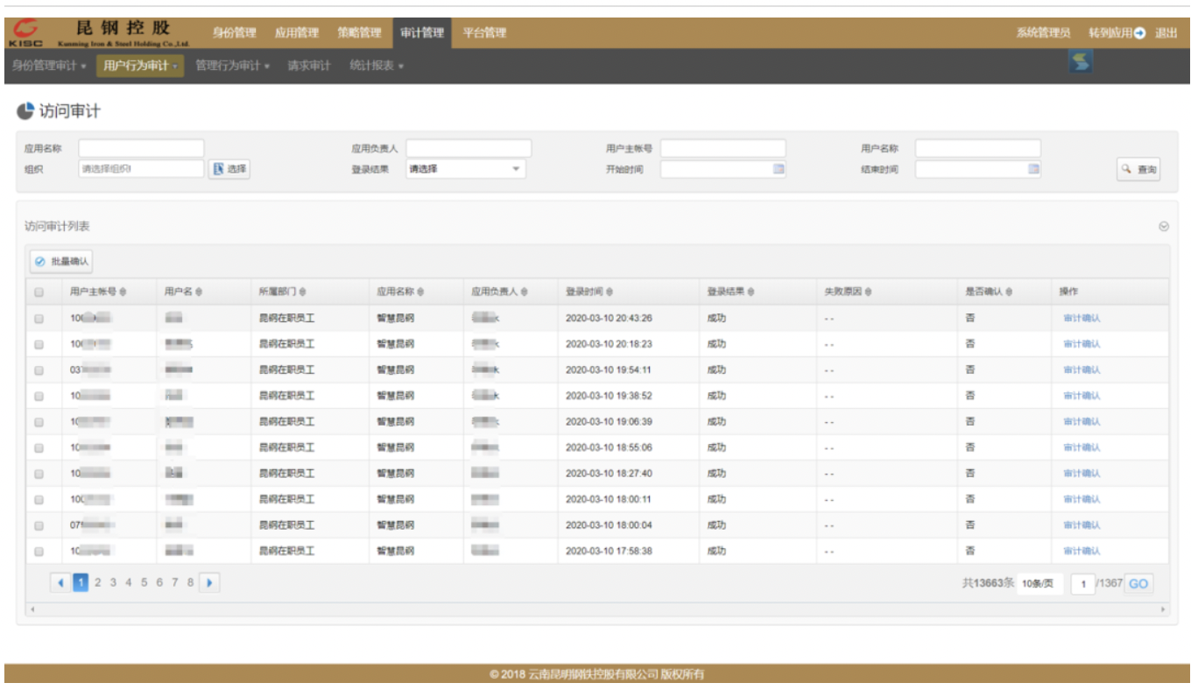Open the 策略管理 top menu
Viewport: 1191px width, 690px height.
(360, 33)
